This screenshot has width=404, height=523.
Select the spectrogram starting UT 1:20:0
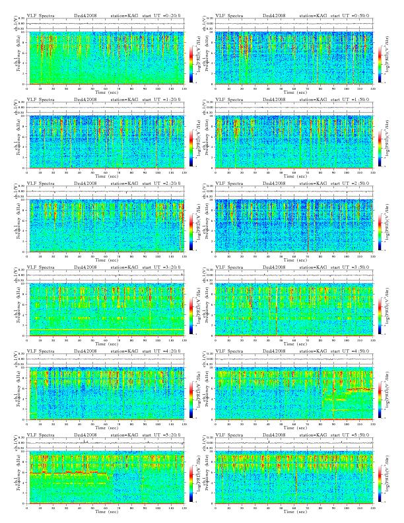click(x=107, y=142)
